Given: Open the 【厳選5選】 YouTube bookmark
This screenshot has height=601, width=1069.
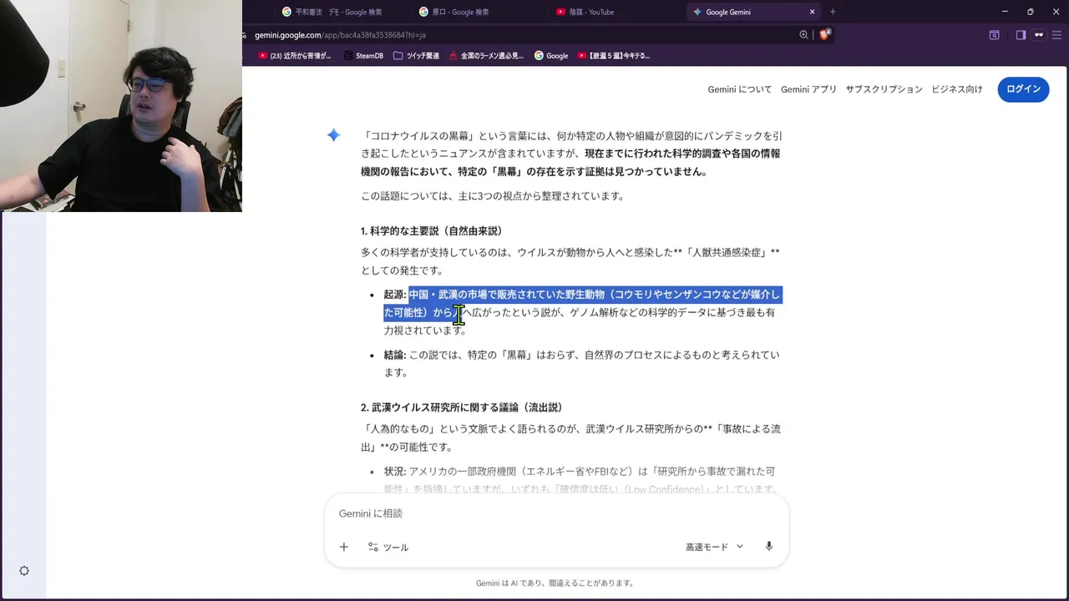Looking at the screenshot, I should 614,56.
